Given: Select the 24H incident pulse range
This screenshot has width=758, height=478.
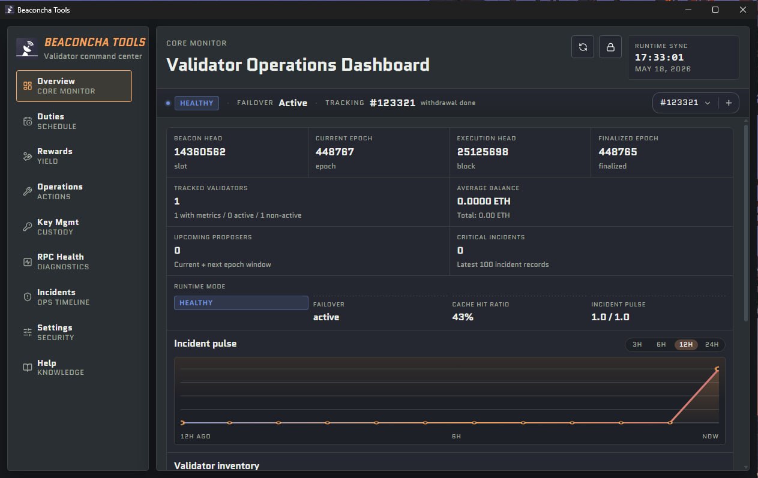Looking at the screenshot, I should pos(712,344).
